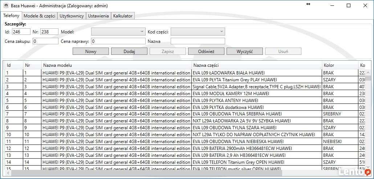
Task: Click the Nowy button
Action: click(x=91, y=51)
